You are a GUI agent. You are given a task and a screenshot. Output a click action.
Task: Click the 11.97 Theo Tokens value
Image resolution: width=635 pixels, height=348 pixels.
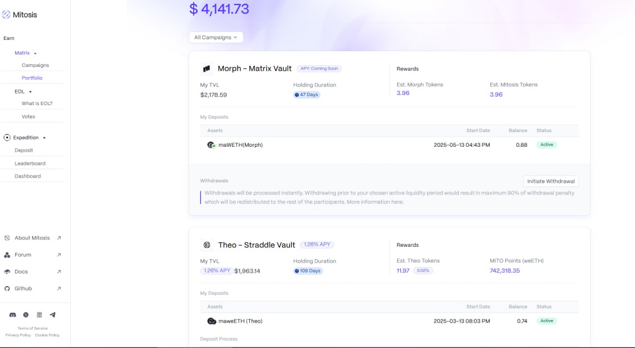(403, 271)
